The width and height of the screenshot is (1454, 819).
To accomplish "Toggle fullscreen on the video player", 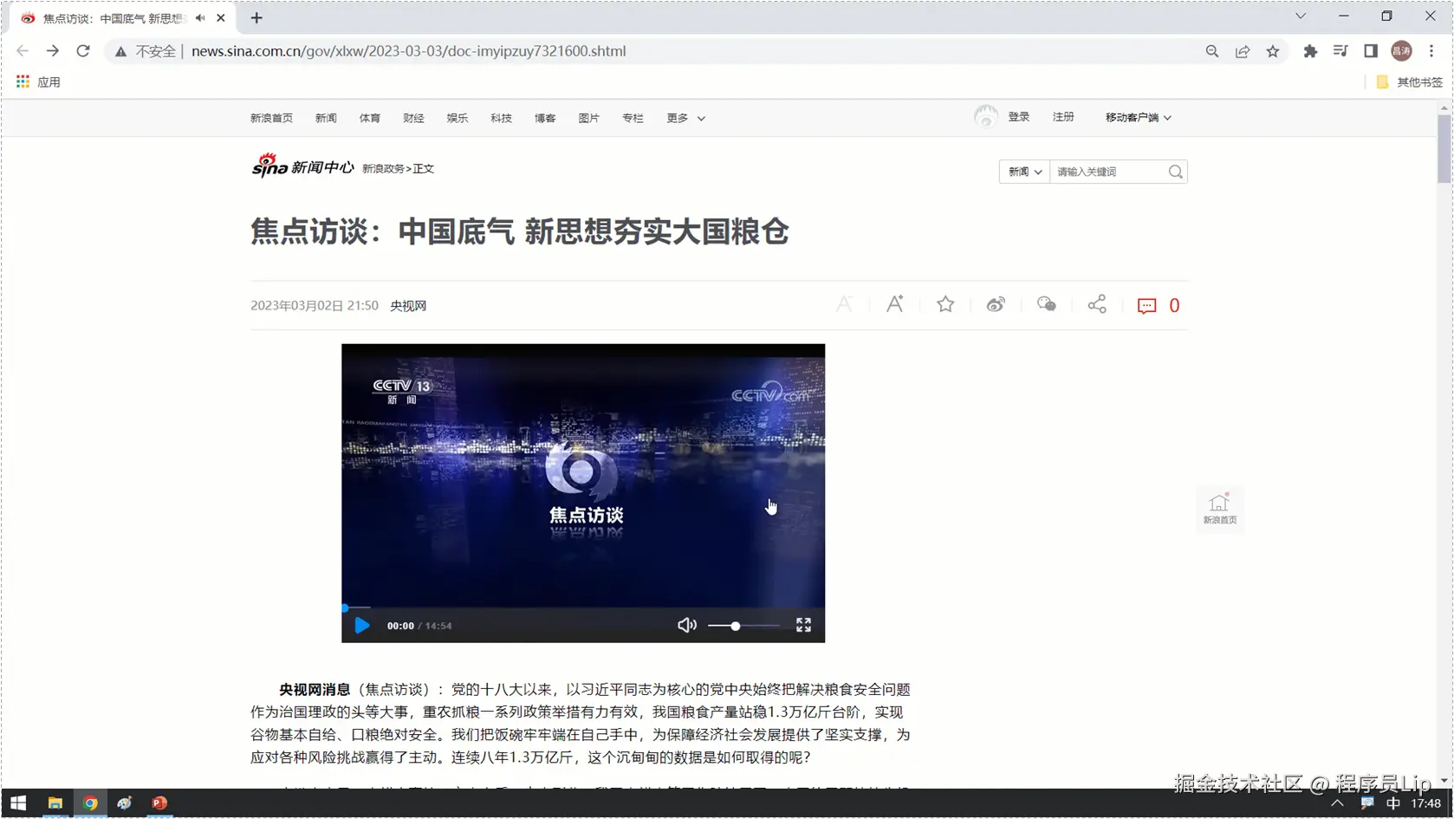I will click(x=802, y=625).
